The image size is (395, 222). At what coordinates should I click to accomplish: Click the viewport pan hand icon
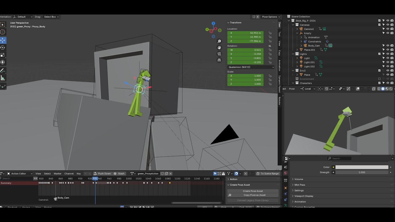tap(219, 47)
